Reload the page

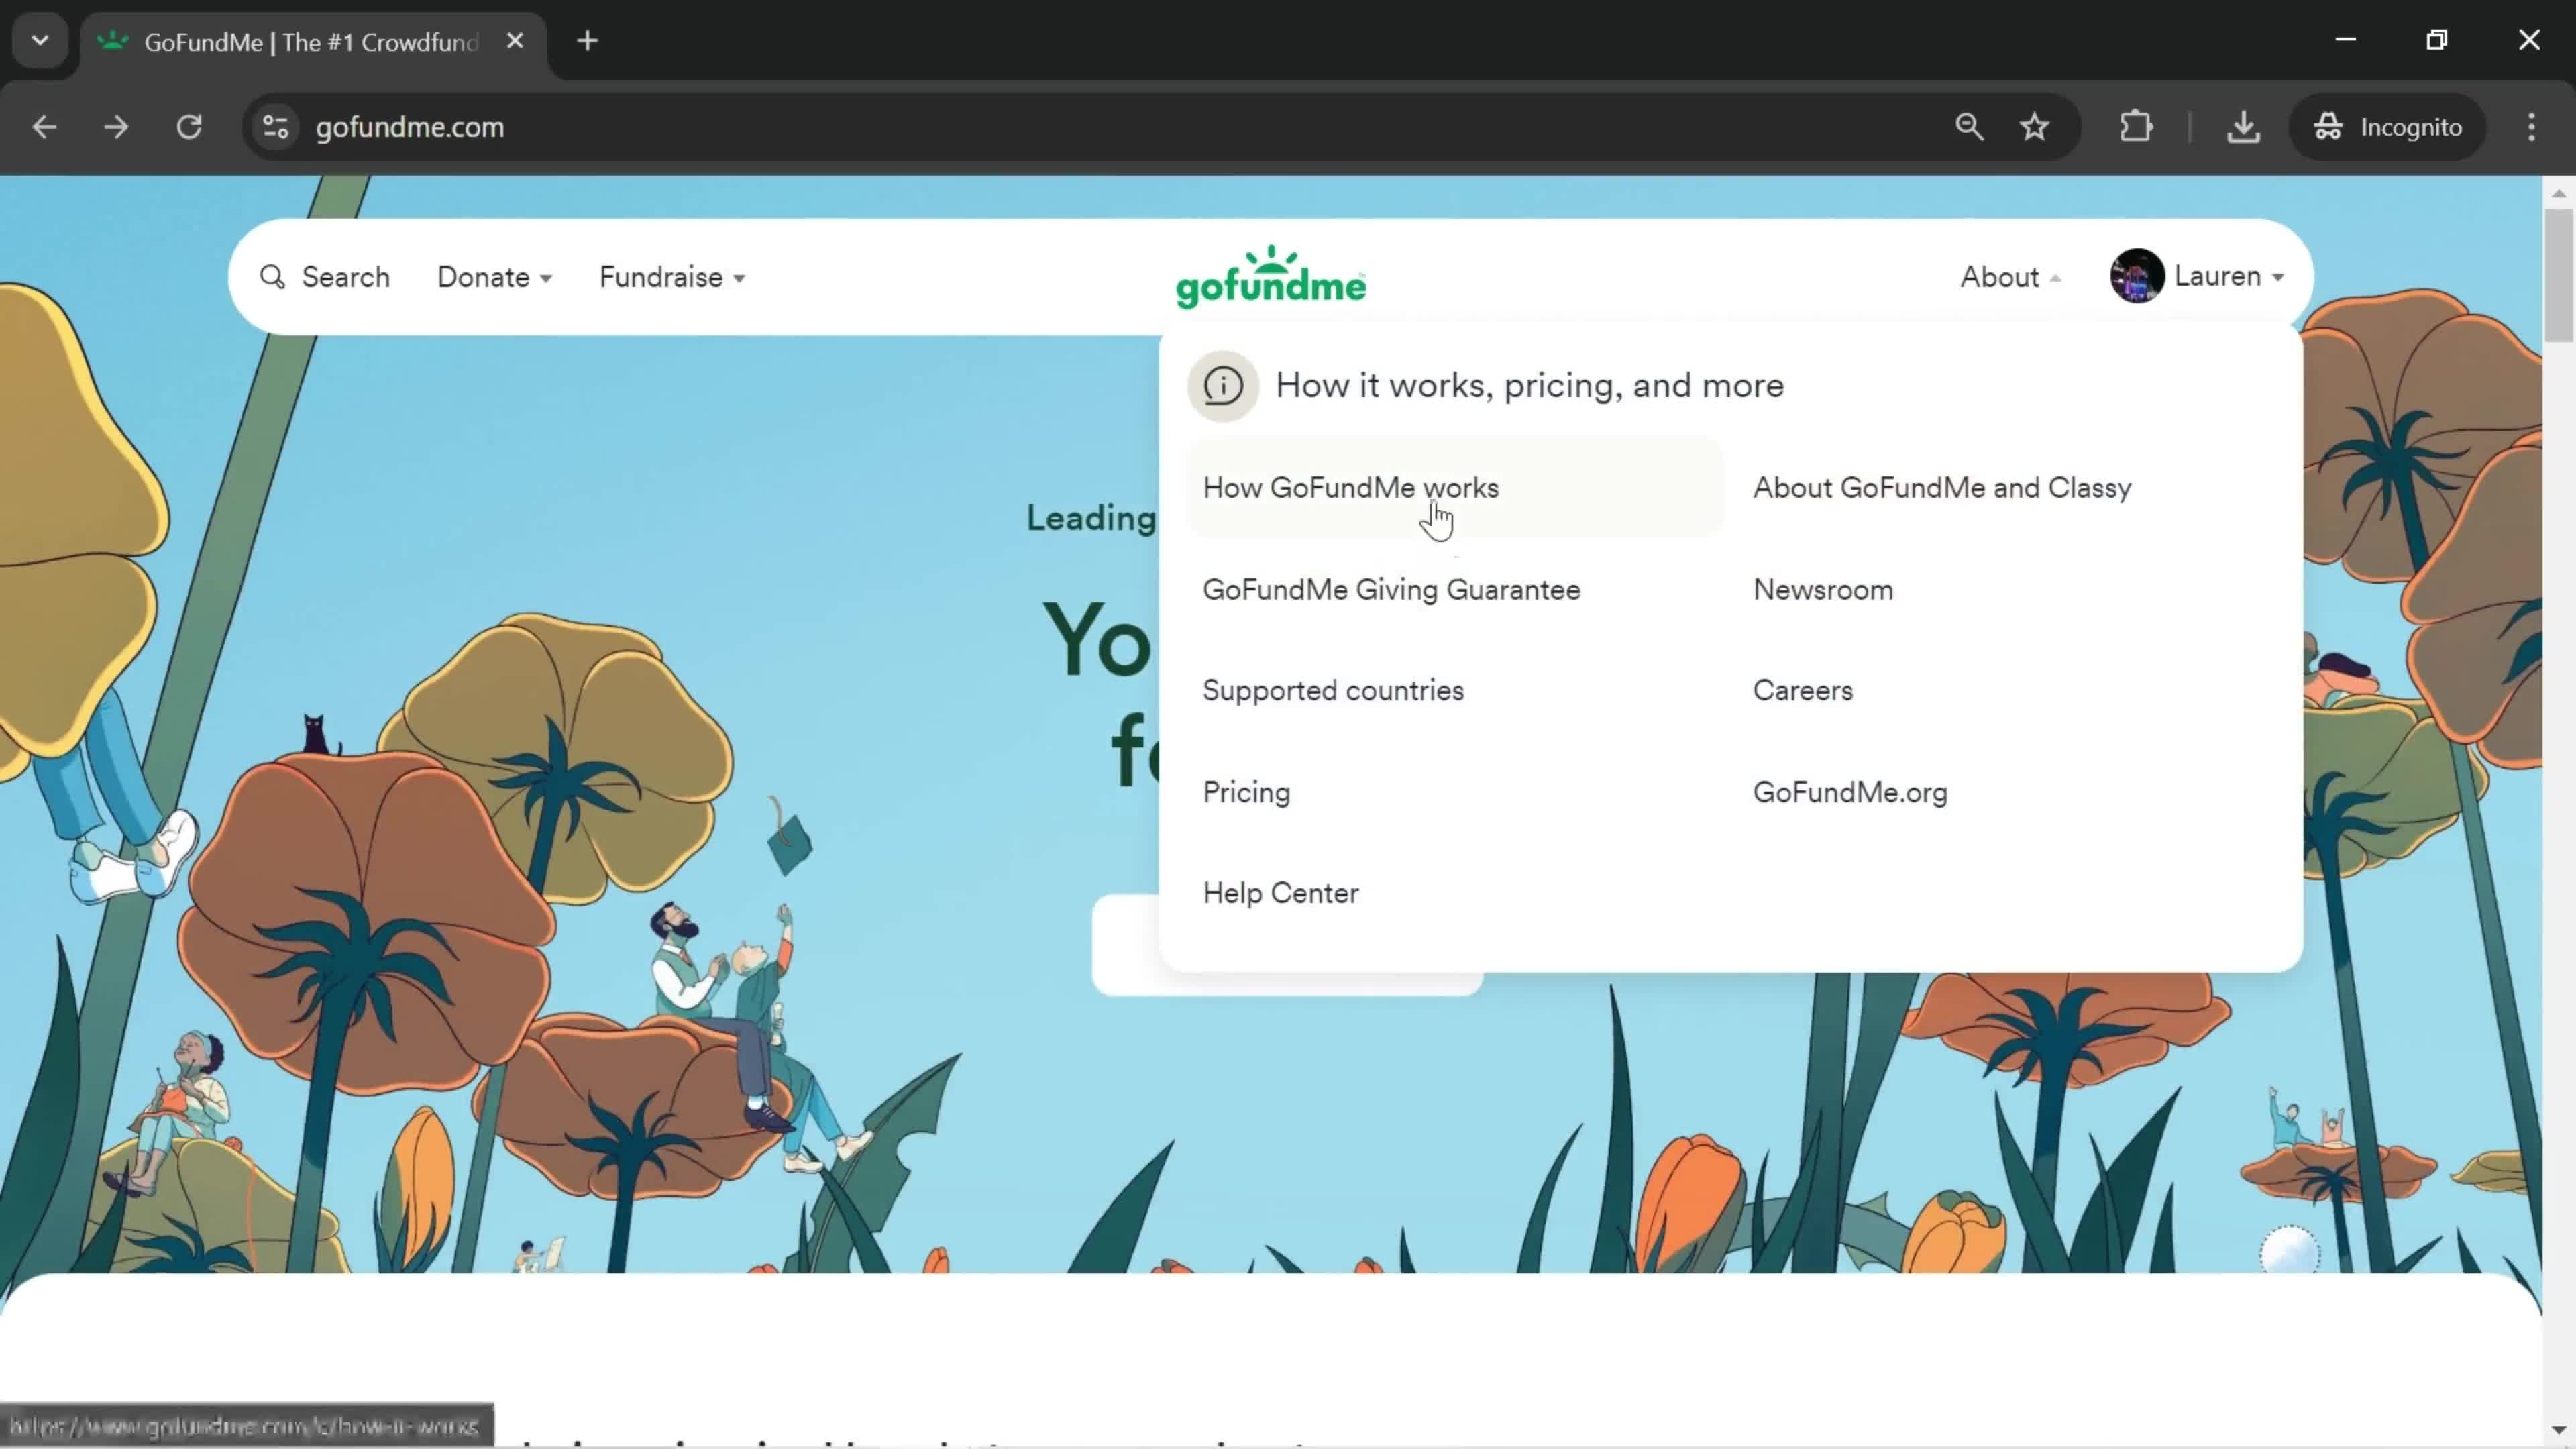189,127
